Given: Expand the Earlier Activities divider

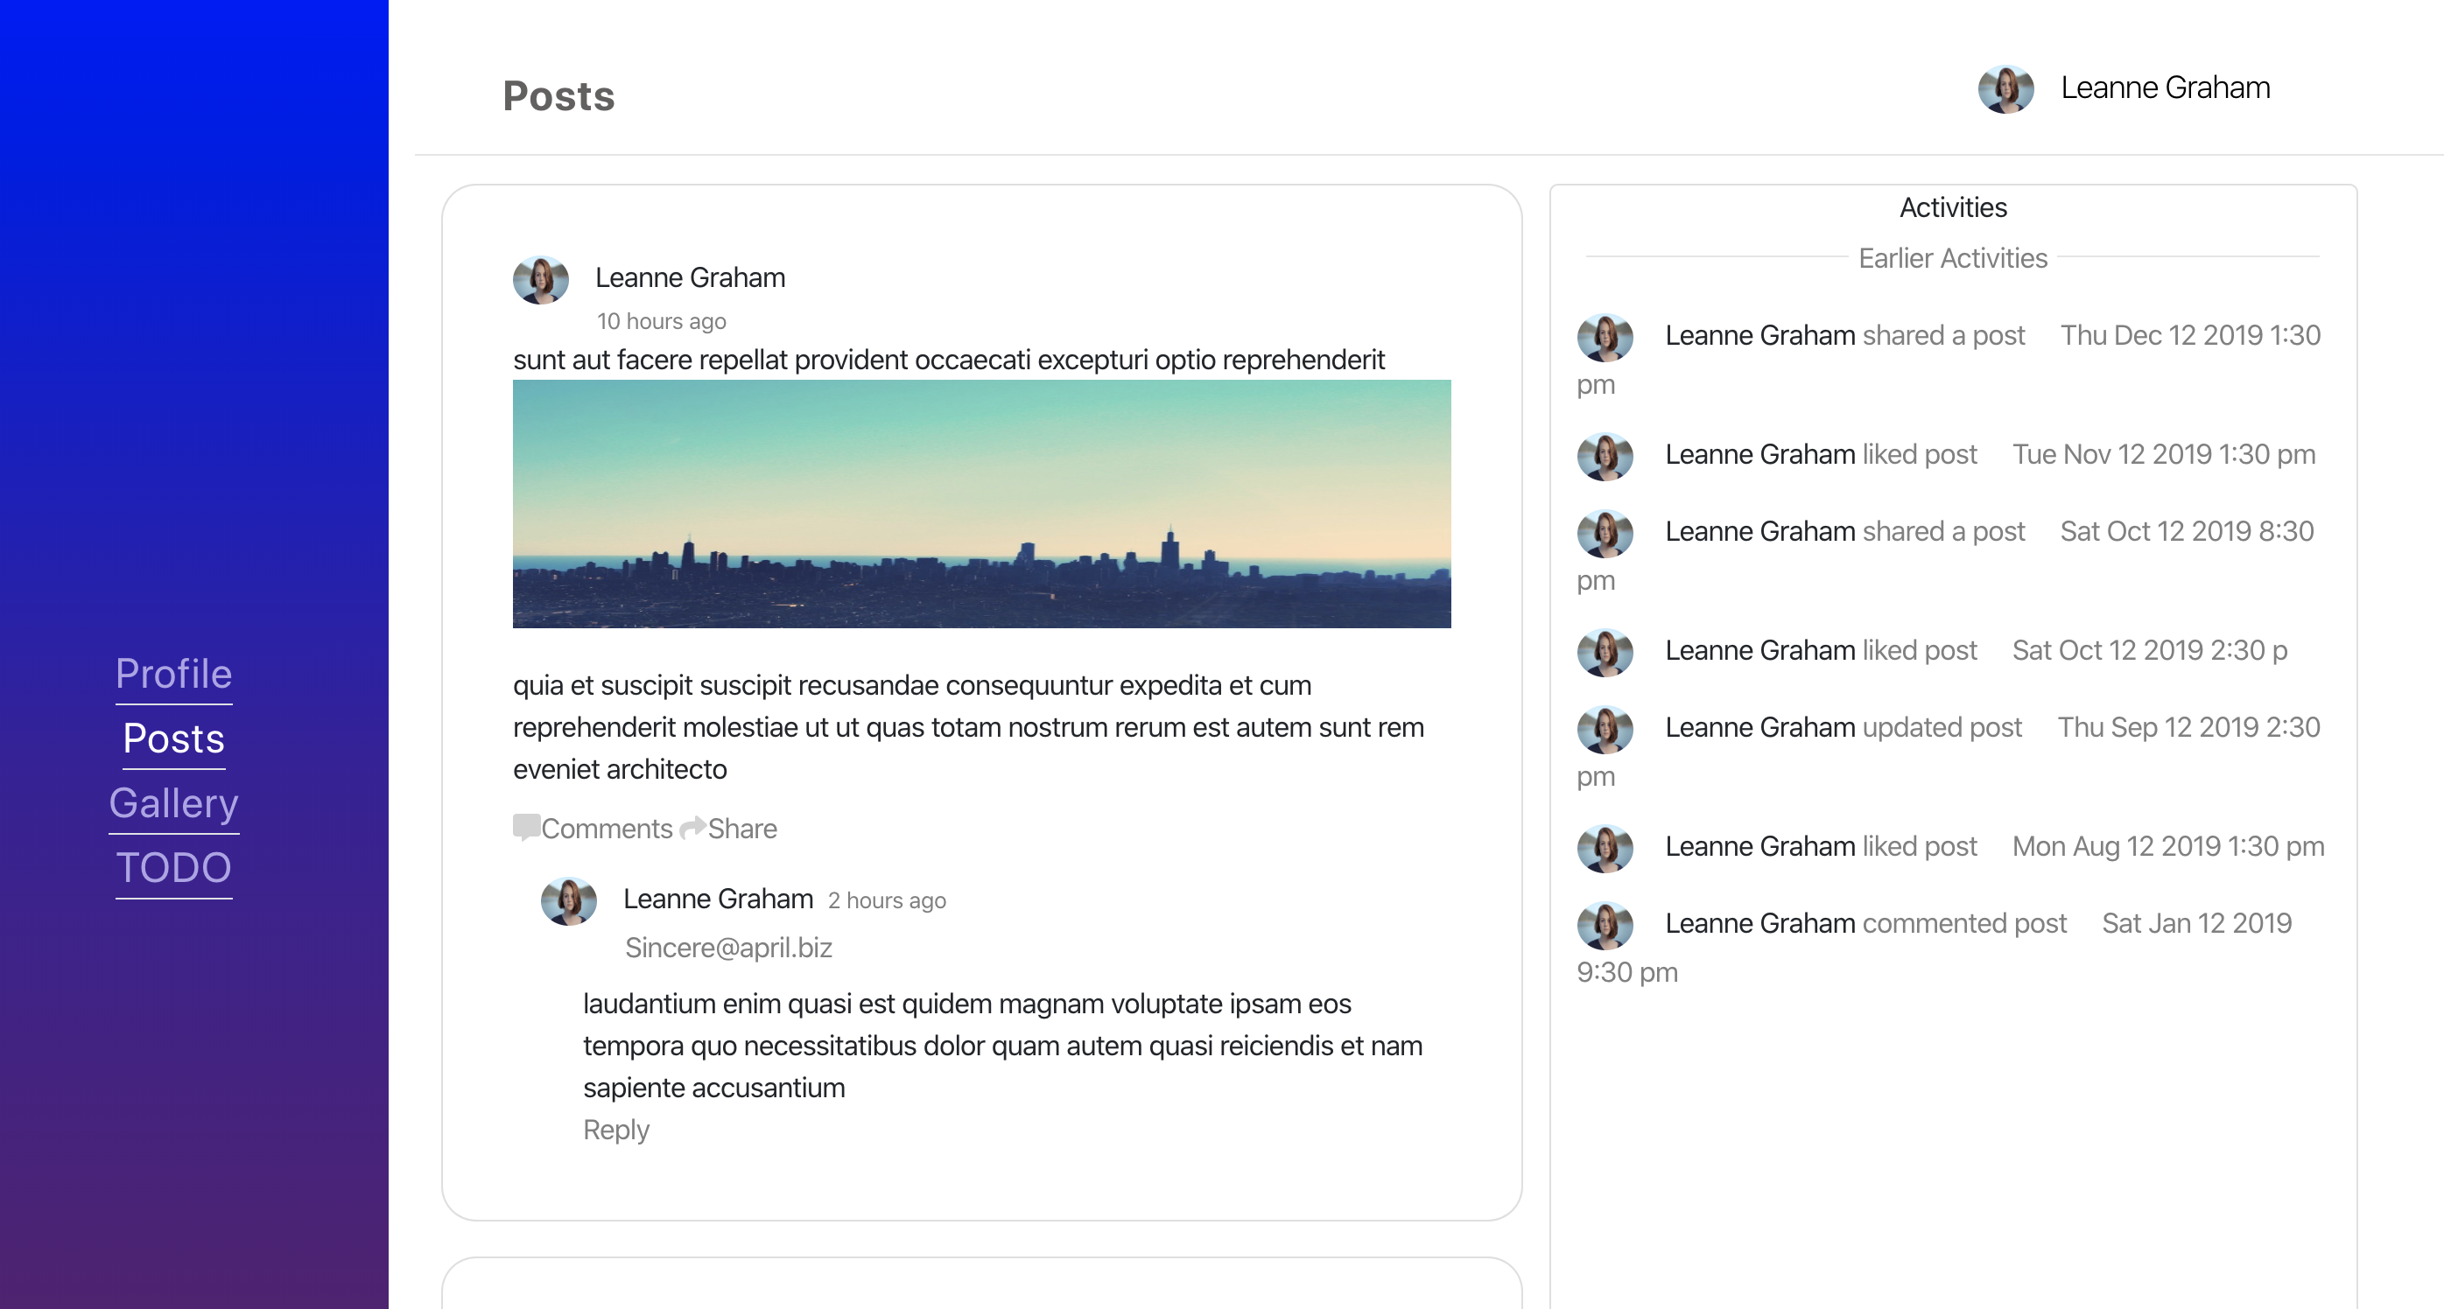Looking at the screenshot, I should pyautogui.click(x=1953, y=257).
